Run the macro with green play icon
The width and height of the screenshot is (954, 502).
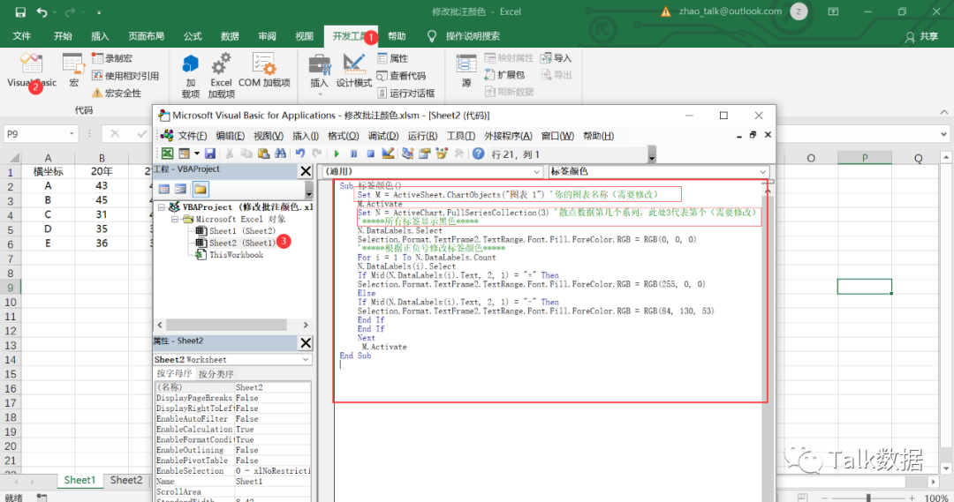click(x=337, y=154)
